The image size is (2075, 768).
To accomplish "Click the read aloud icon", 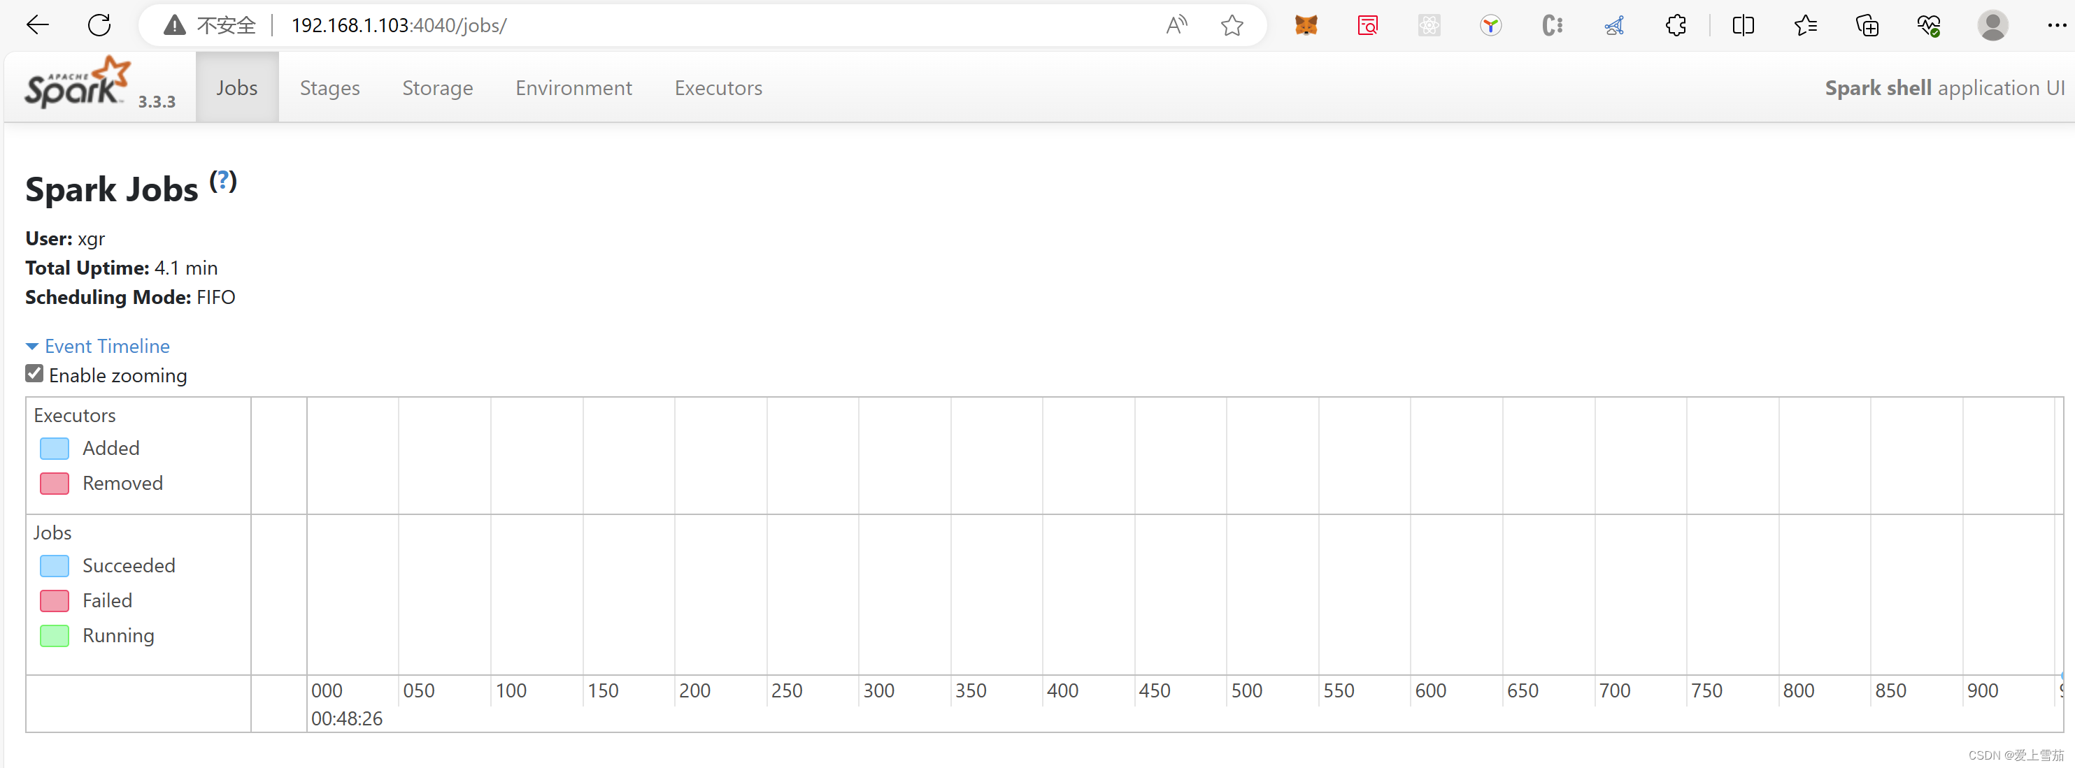I will click(1176, 25).
